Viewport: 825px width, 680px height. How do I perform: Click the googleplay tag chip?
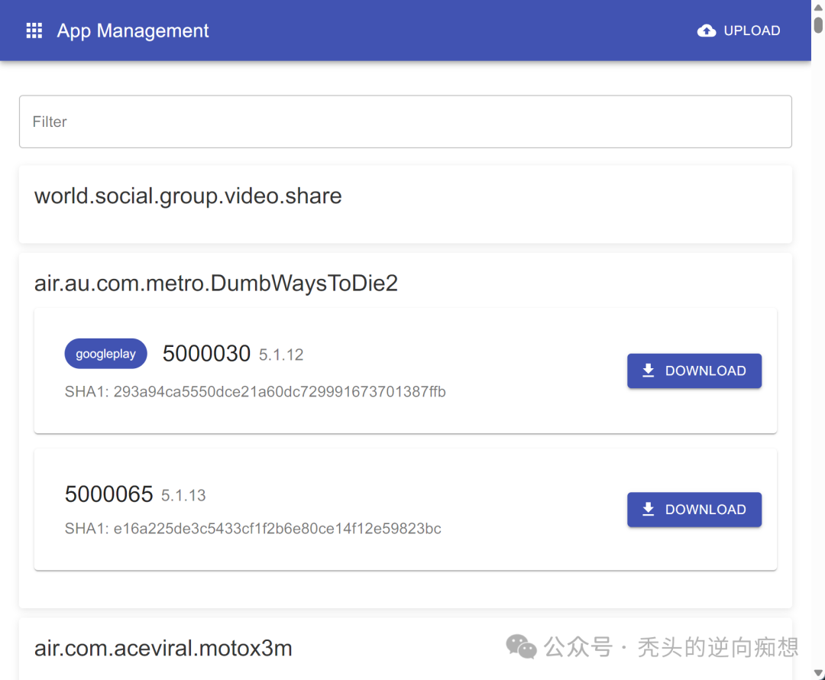point(105,354)
